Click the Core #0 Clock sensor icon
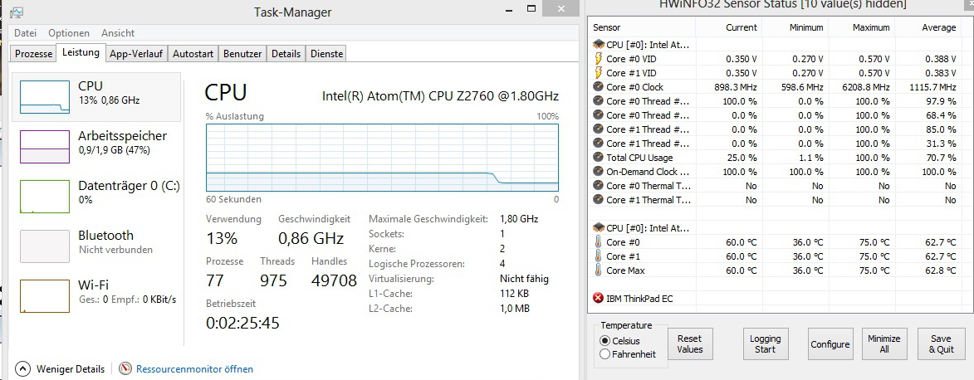This screenshot has height=380, width=974. [598, 87]
